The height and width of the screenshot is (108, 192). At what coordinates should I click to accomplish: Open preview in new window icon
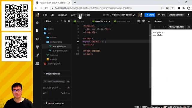pos(189,27)
